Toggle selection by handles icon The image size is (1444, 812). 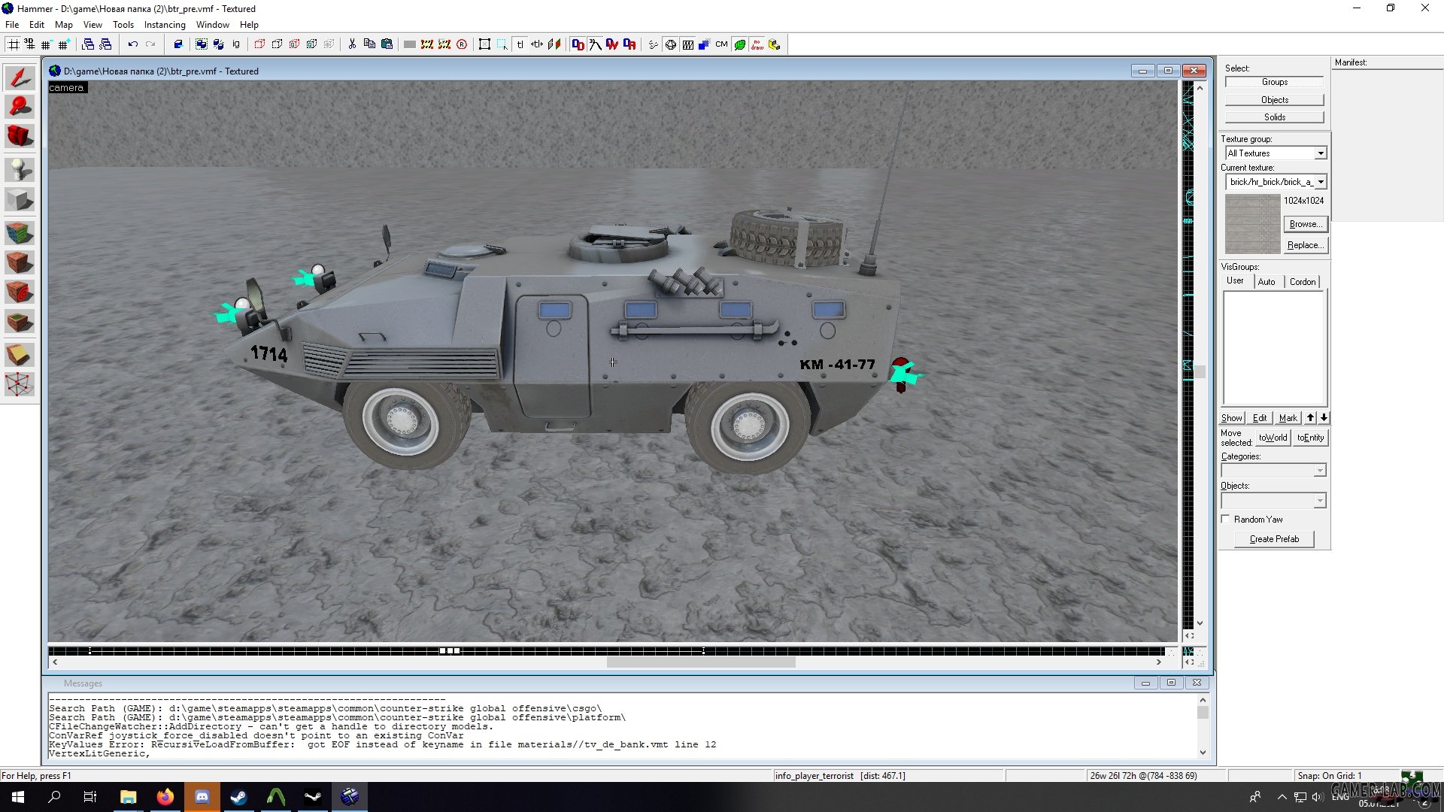(485, 44)
